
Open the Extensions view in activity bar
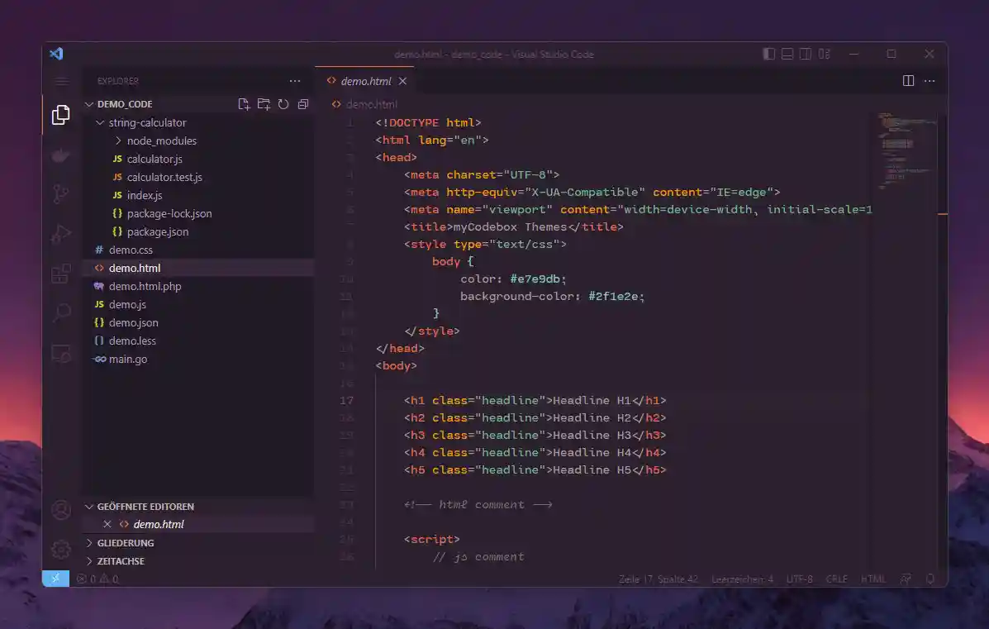pyautogui.click(x=61, y=274)
